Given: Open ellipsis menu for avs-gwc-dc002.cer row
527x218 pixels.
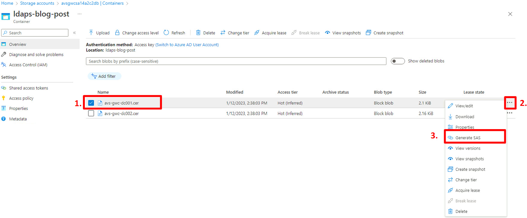Looking at the screenshot, I should pyautogui.click(x=510, y=113).
